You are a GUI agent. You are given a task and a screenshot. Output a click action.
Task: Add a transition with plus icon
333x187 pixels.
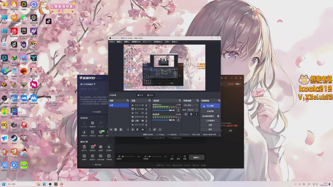click(x=186, y=114)
